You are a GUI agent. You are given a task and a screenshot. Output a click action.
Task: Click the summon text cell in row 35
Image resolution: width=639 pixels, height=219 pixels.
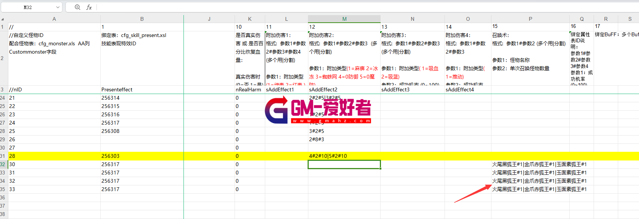[530, 189]
